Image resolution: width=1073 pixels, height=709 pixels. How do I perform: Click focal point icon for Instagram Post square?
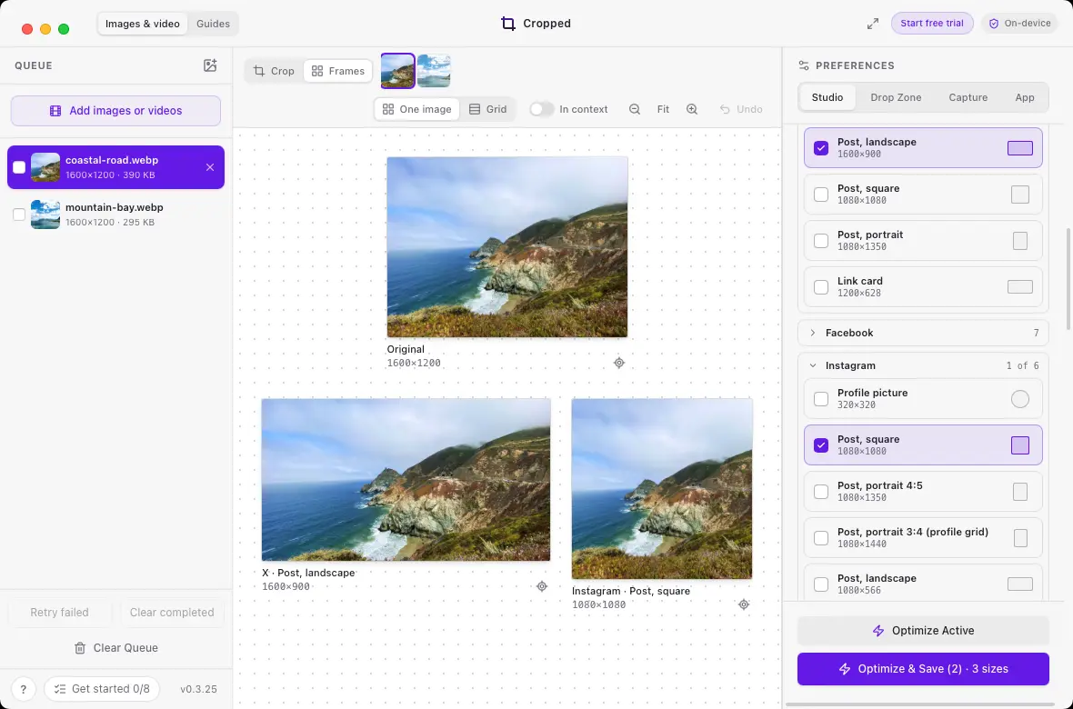743,604
